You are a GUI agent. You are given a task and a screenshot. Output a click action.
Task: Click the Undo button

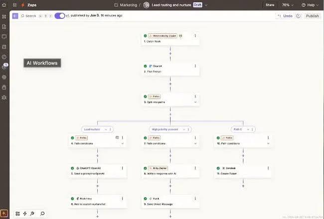pos(285,16)
